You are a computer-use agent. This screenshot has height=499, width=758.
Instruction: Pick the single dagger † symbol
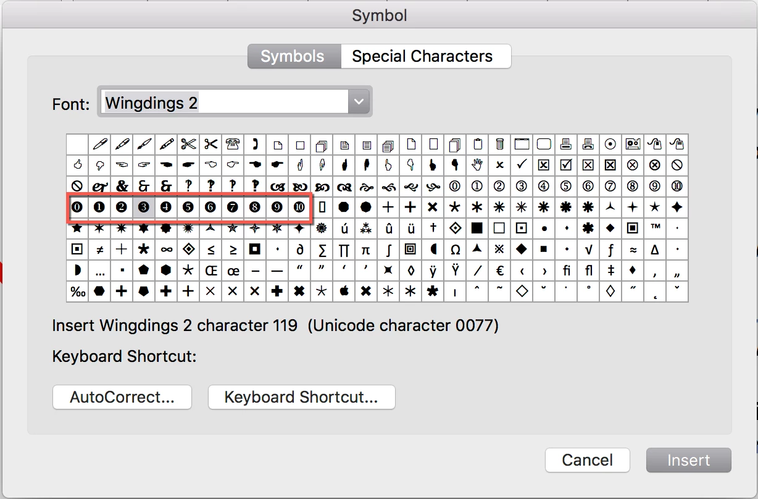pyautogui.click(x=433, y=229)
